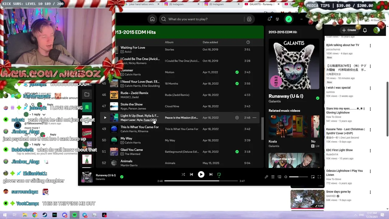Play Light It Up using row play arrow
This screenshot has height=219, width=389.
pyautogui.click(x=105, y=118)
